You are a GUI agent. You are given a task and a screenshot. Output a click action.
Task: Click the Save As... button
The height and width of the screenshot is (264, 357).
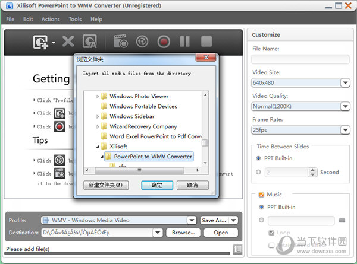(214, 220)
